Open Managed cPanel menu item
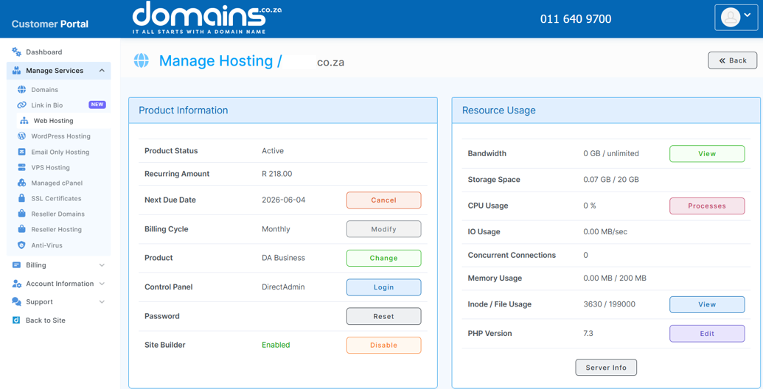763x389 pixels. pos(57,183)
